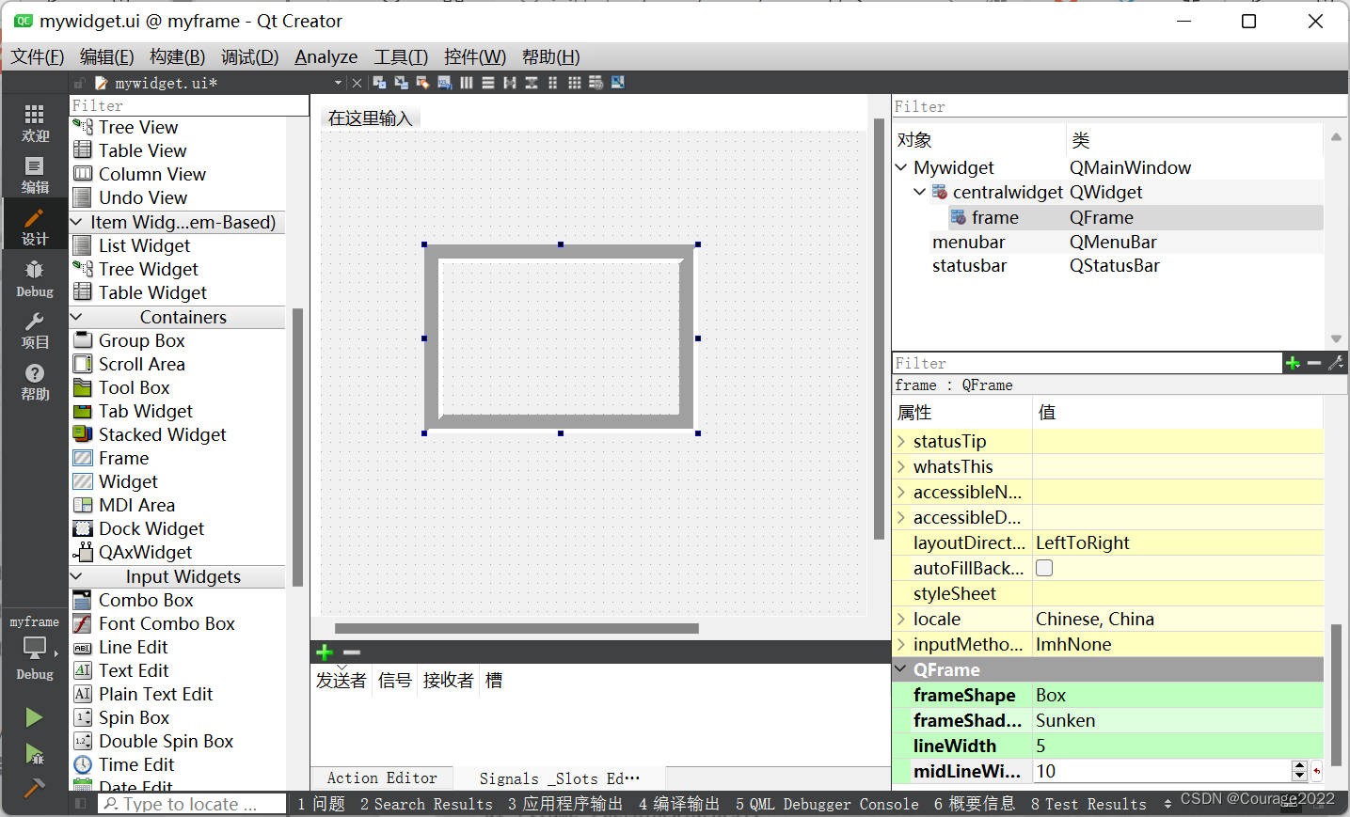Apply Lay Out Horizontally to the form
This screenshot has height=817, width=1350.
(x=468, y=83)
